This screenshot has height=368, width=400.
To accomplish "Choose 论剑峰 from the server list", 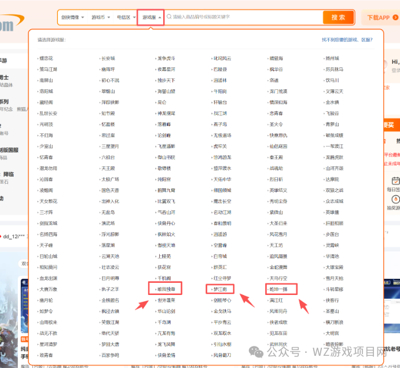I will tap(164, 136).
